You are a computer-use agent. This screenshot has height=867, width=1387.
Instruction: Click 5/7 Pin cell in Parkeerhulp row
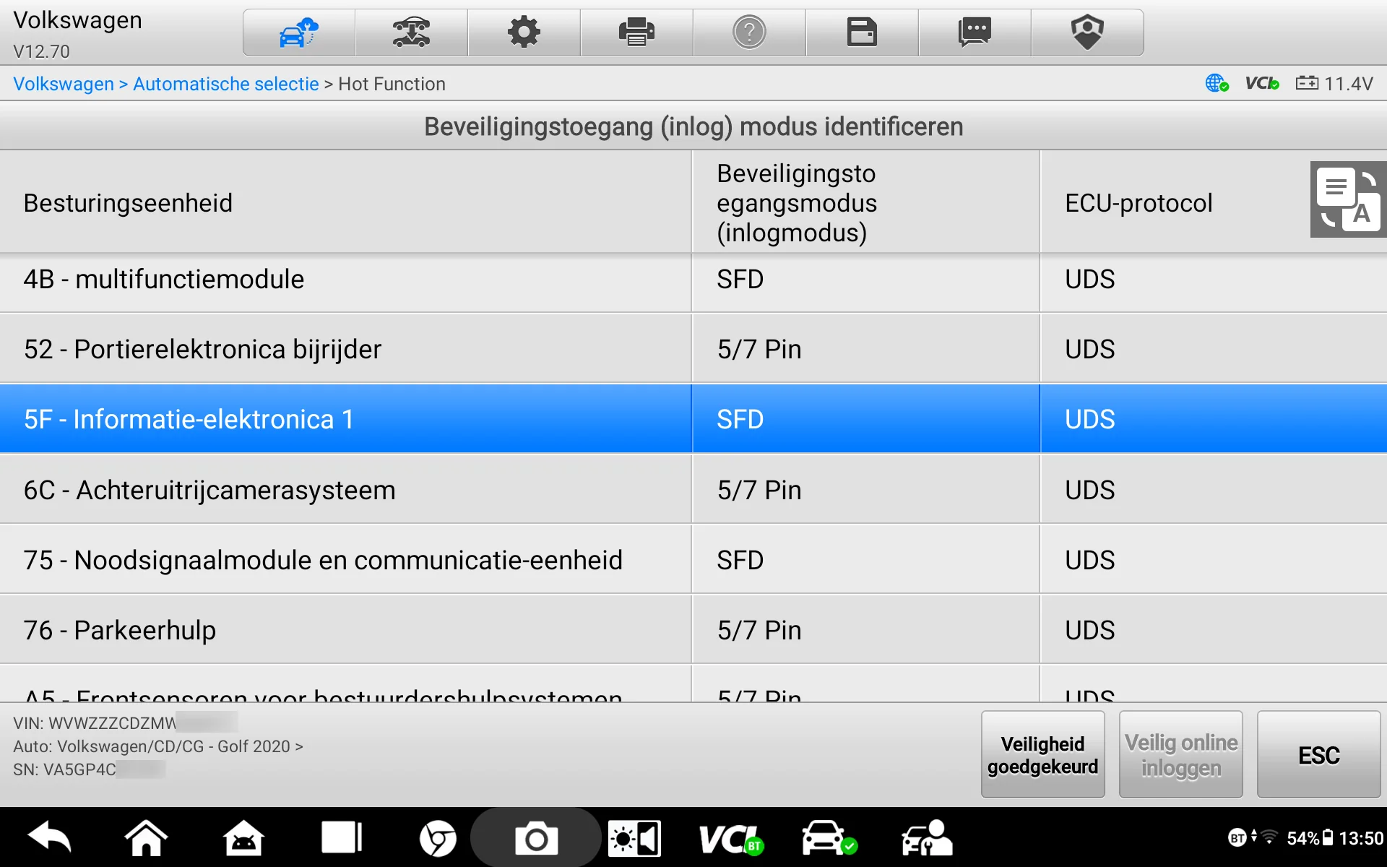(x=865, y=630)
